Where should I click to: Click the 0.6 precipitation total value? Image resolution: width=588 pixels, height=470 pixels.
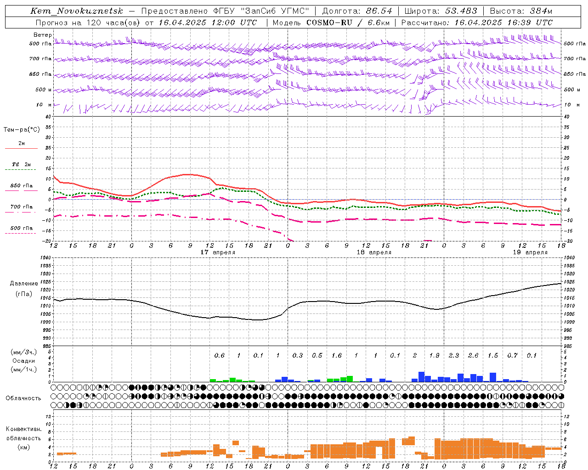220,356
